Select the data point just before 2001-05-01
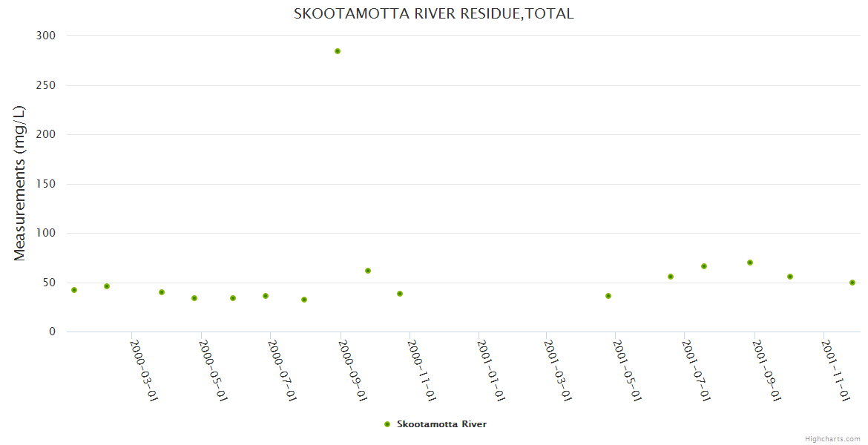Screen dimensions: 868x445 [x=608, y=296]
